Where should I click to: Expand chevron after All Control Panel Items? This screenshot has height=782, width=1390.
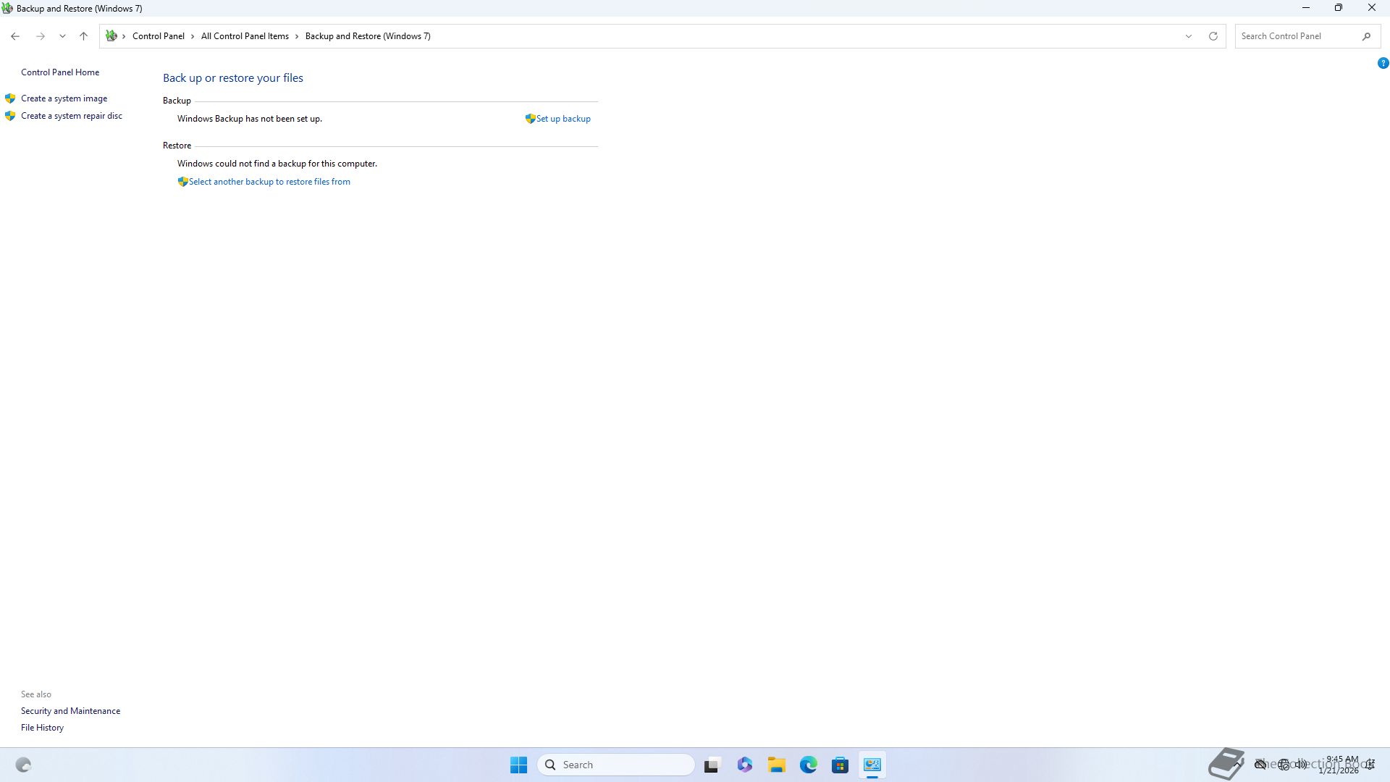(297, 36)
